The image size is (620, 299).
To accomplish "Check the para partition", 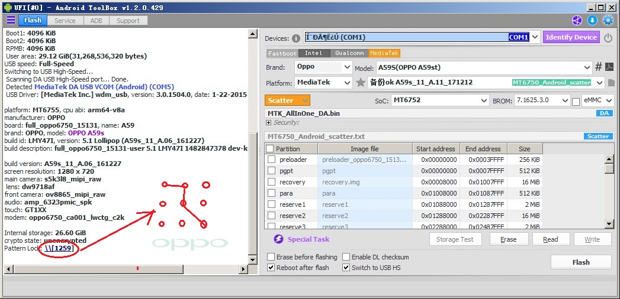I will coord(272,193).
